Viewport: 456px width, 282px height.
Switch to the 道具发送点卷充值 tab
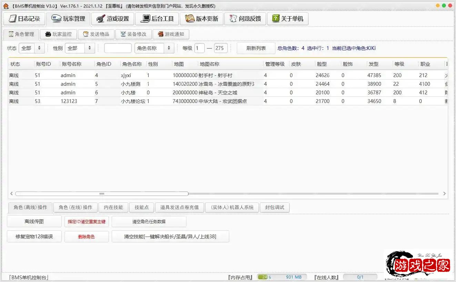click(x=179, y=207)
